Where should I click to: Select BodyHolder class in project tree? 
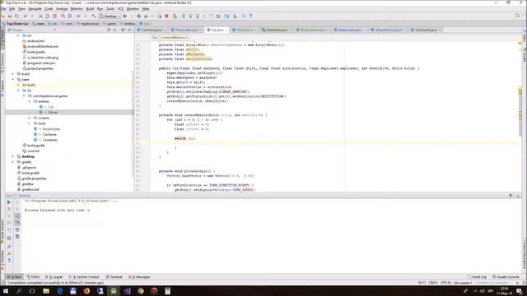(51, 129)
